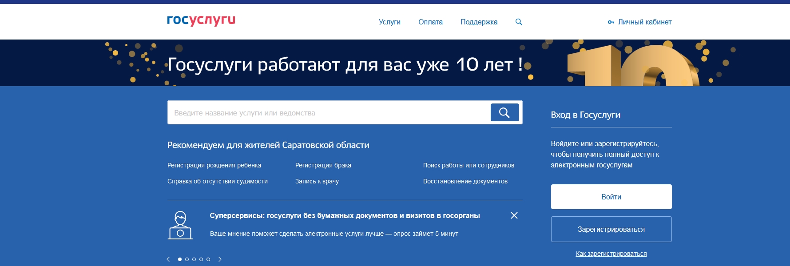The image size is (790, 266).
Task: Go to next carousel slide arrow
Action: (x=220, y=259)
